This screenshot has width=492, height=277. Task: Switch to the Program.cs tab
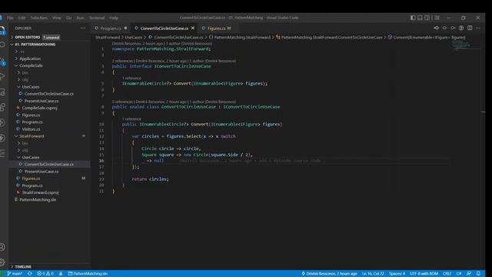(111, 28)
